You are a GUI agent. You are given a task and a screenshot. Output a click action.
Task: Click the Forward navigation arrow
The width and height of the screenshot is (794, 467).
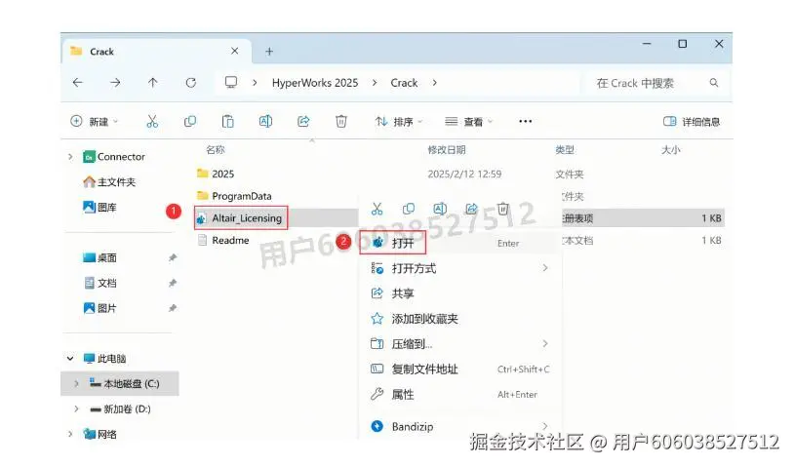(115, 83)
